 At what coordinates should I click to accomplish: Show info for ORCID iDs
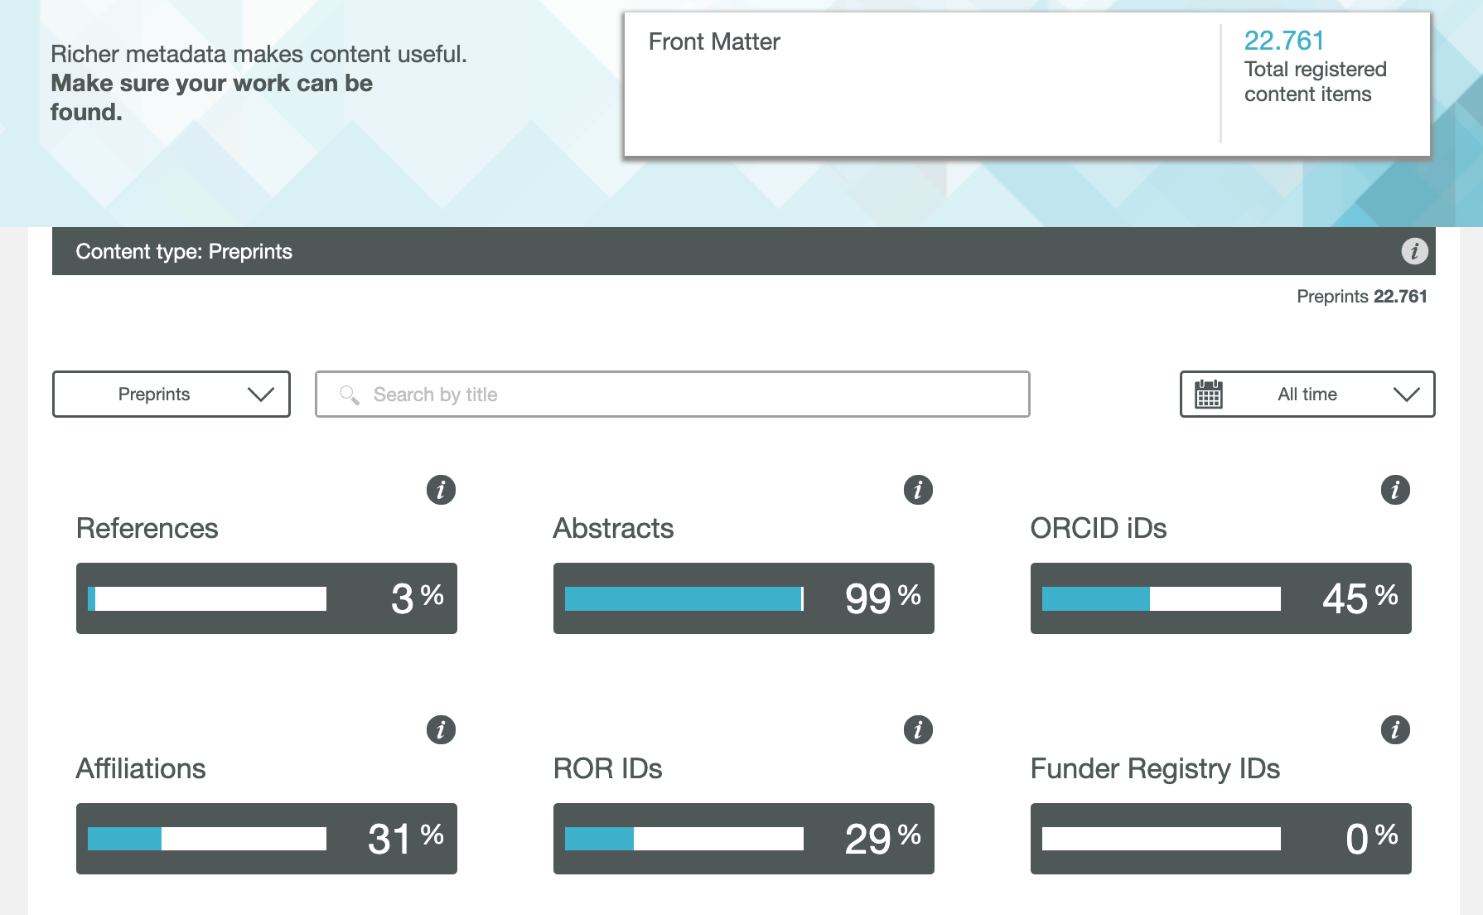tap(1395, 490)
